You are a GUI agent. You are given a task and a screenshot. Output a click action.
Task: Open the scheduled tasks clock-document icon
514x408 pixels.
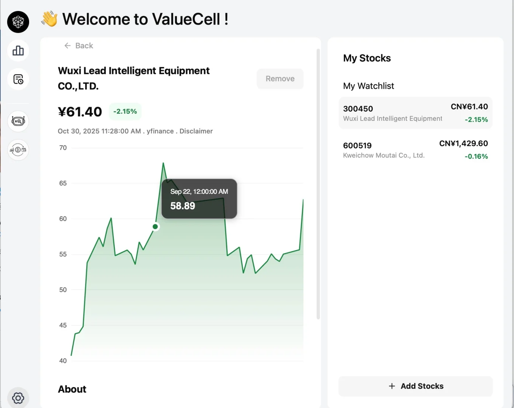click(18, 79)
